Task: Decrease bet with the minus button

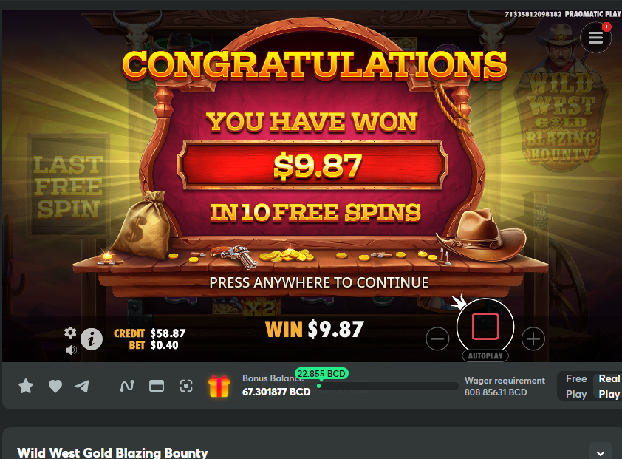Action: pos(437,339)
